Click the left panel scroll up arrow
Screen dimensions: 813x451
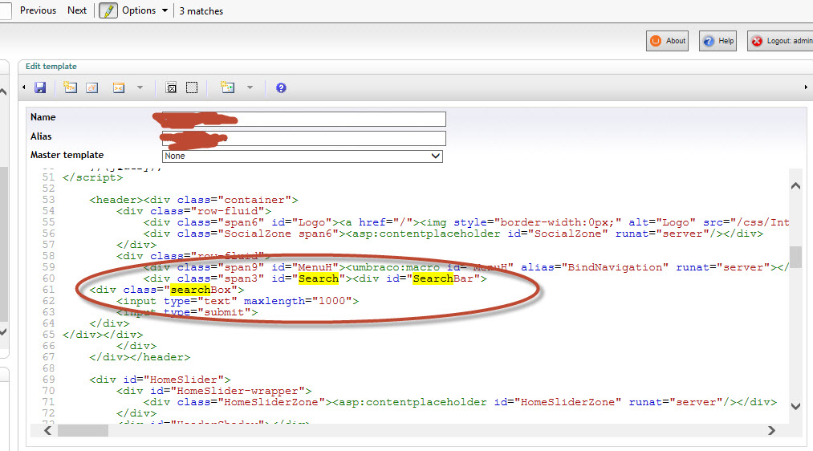tap(3, 92)
